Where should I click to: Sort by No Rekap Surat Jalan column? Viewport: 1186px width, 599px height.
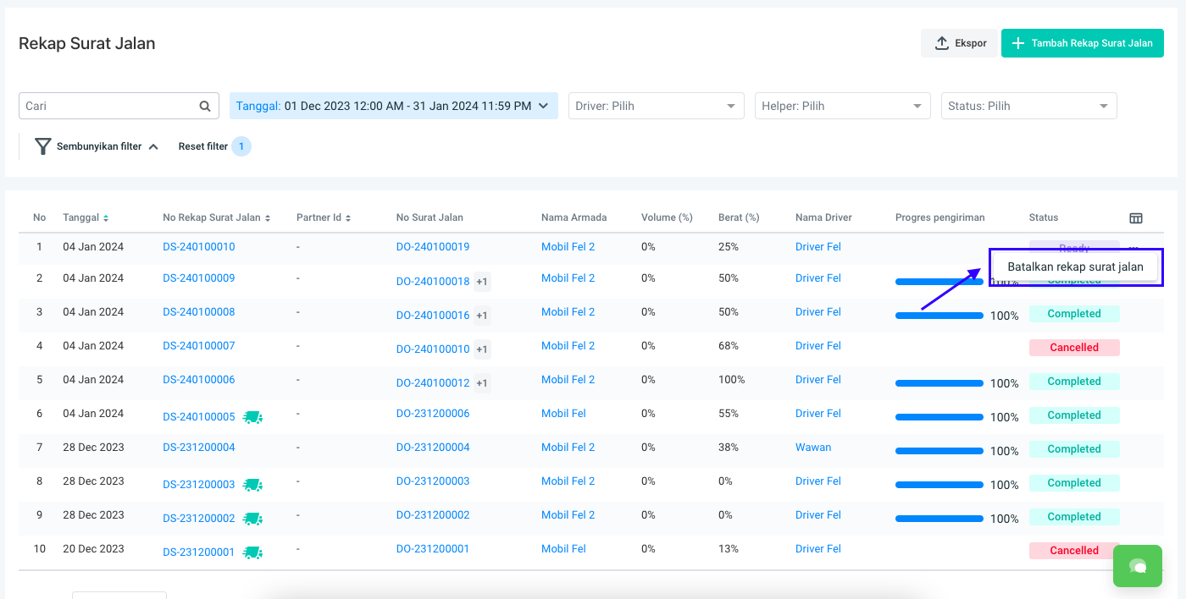268,218
